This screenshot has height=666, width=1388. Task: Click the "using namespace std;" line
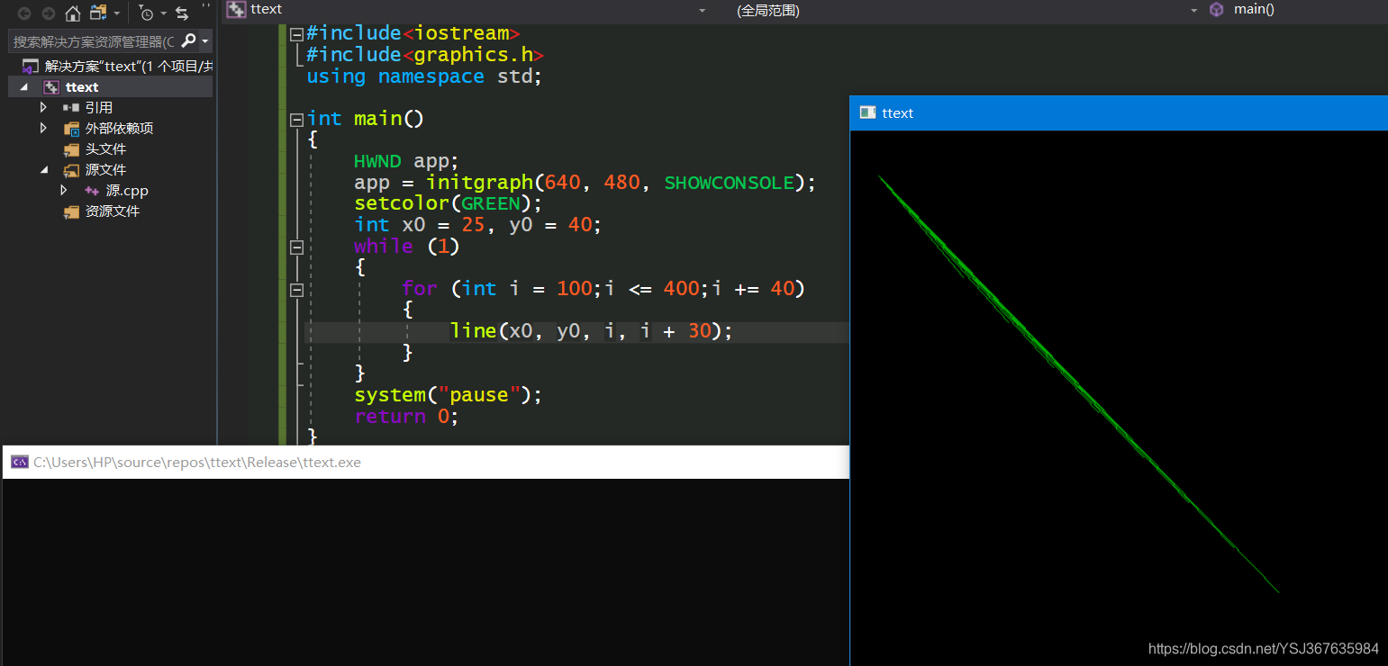424,76
